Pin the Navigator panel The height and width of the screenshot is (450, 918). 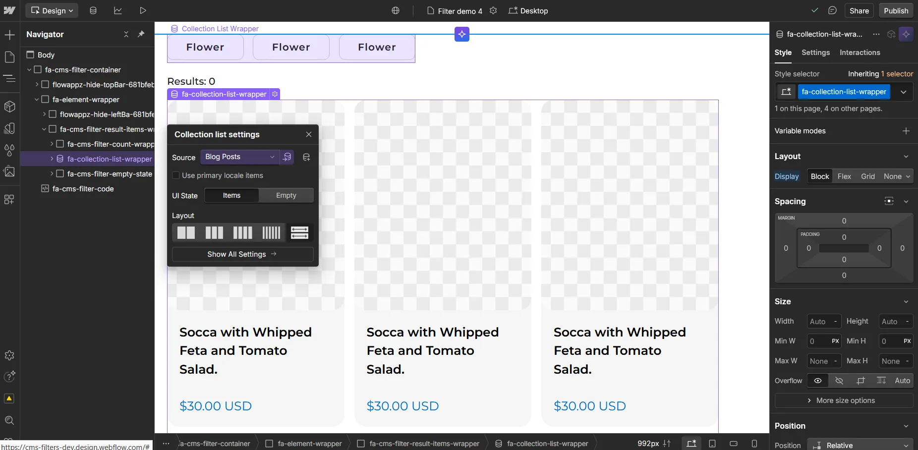(141, 34)
